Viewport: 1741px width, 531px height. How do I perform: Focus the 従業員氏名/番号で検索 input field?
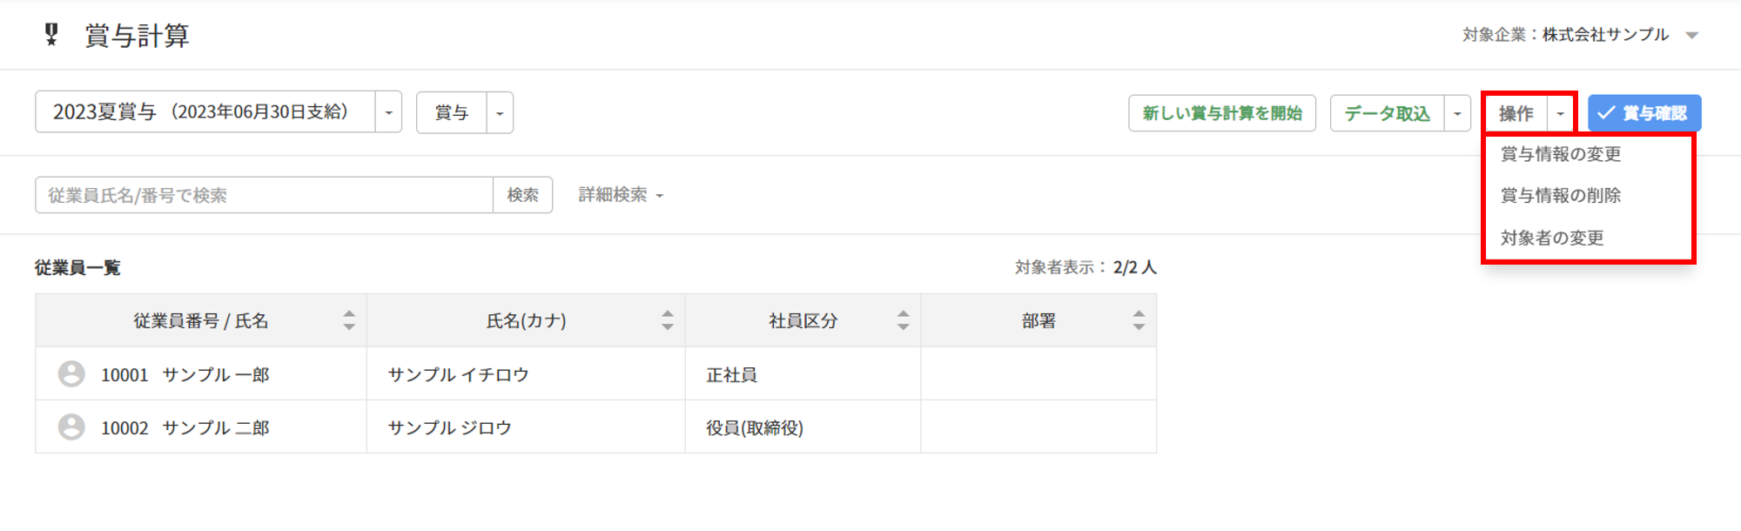[265, 195]
